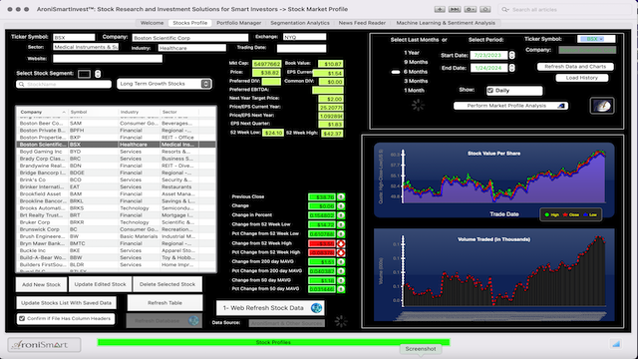Click red indicator icon beside Change from 52 Week High
The image size is (638, 359).
(341, 243)
